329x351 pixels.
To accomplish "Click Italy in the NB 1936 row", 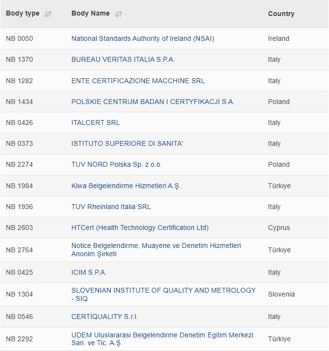I will tap(274, 207).
